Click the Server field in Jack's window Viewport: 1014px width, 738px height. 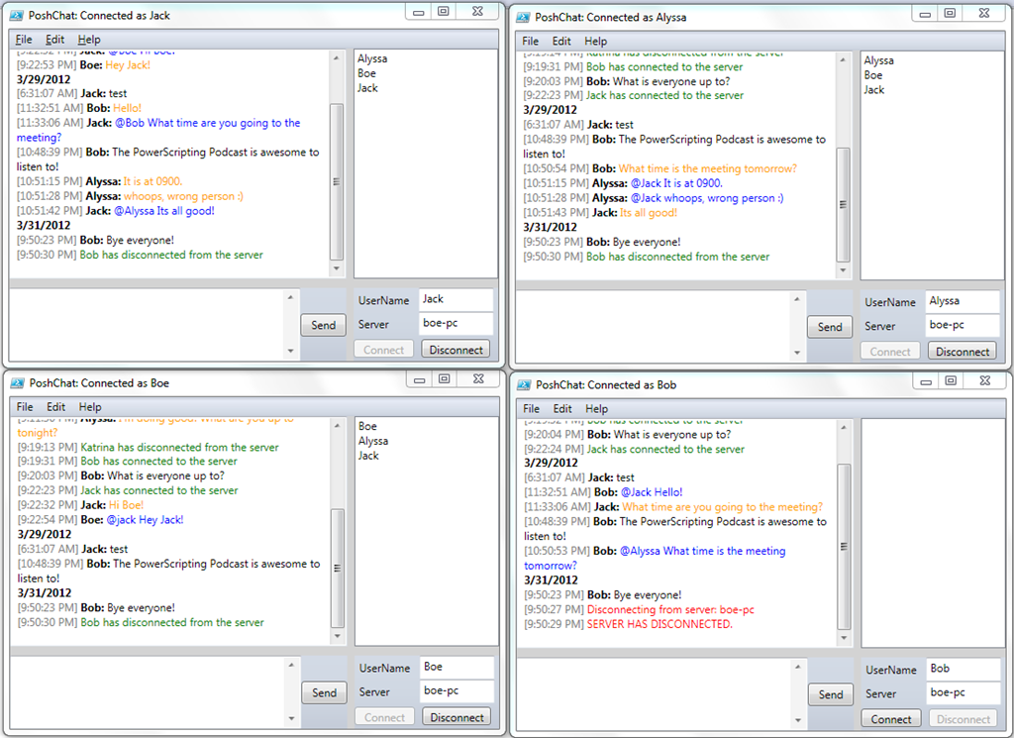pyautogui.click(x=456, y=323)
